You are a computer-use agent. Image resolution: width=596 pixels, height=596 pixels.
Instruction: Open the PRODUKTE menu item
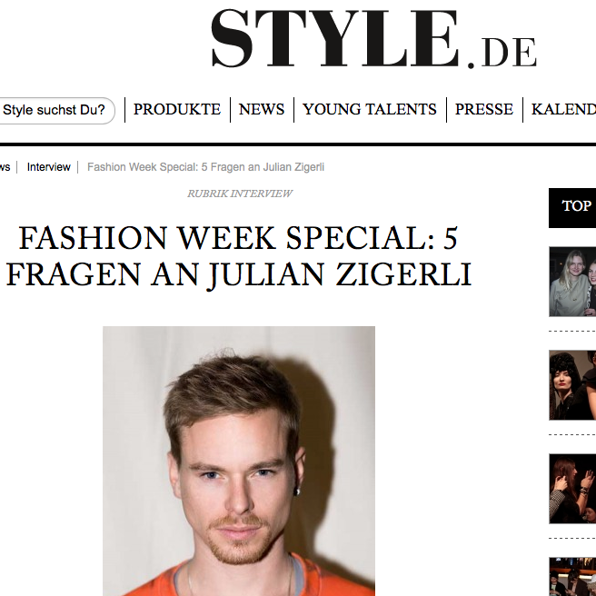(177, 109)
